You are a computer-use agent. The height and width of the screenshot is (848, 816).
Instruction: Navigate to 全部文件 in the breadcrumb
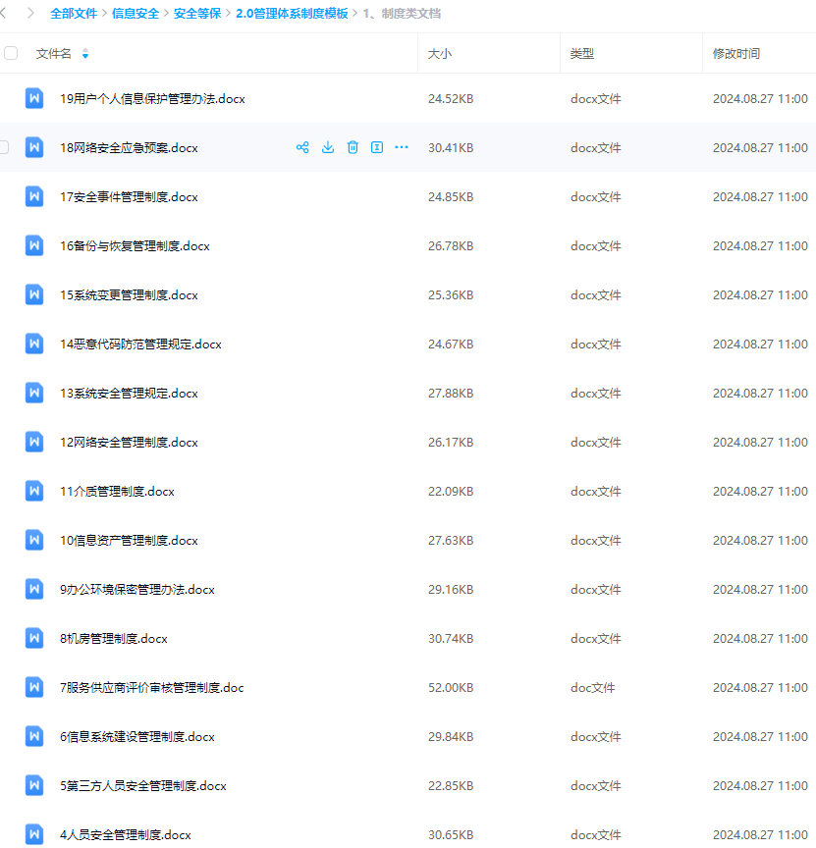point(74,13)
